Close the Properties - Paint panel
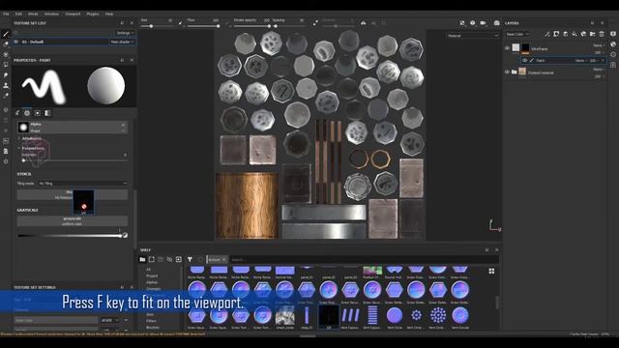The image size is (619, 348). (132, 60)
